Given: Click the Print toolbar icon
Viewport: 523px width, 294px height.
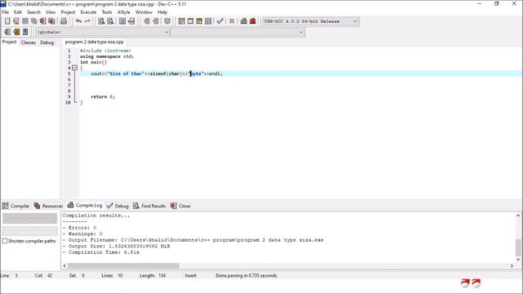Looking at the screenshot, I should [x=64, y=21].
